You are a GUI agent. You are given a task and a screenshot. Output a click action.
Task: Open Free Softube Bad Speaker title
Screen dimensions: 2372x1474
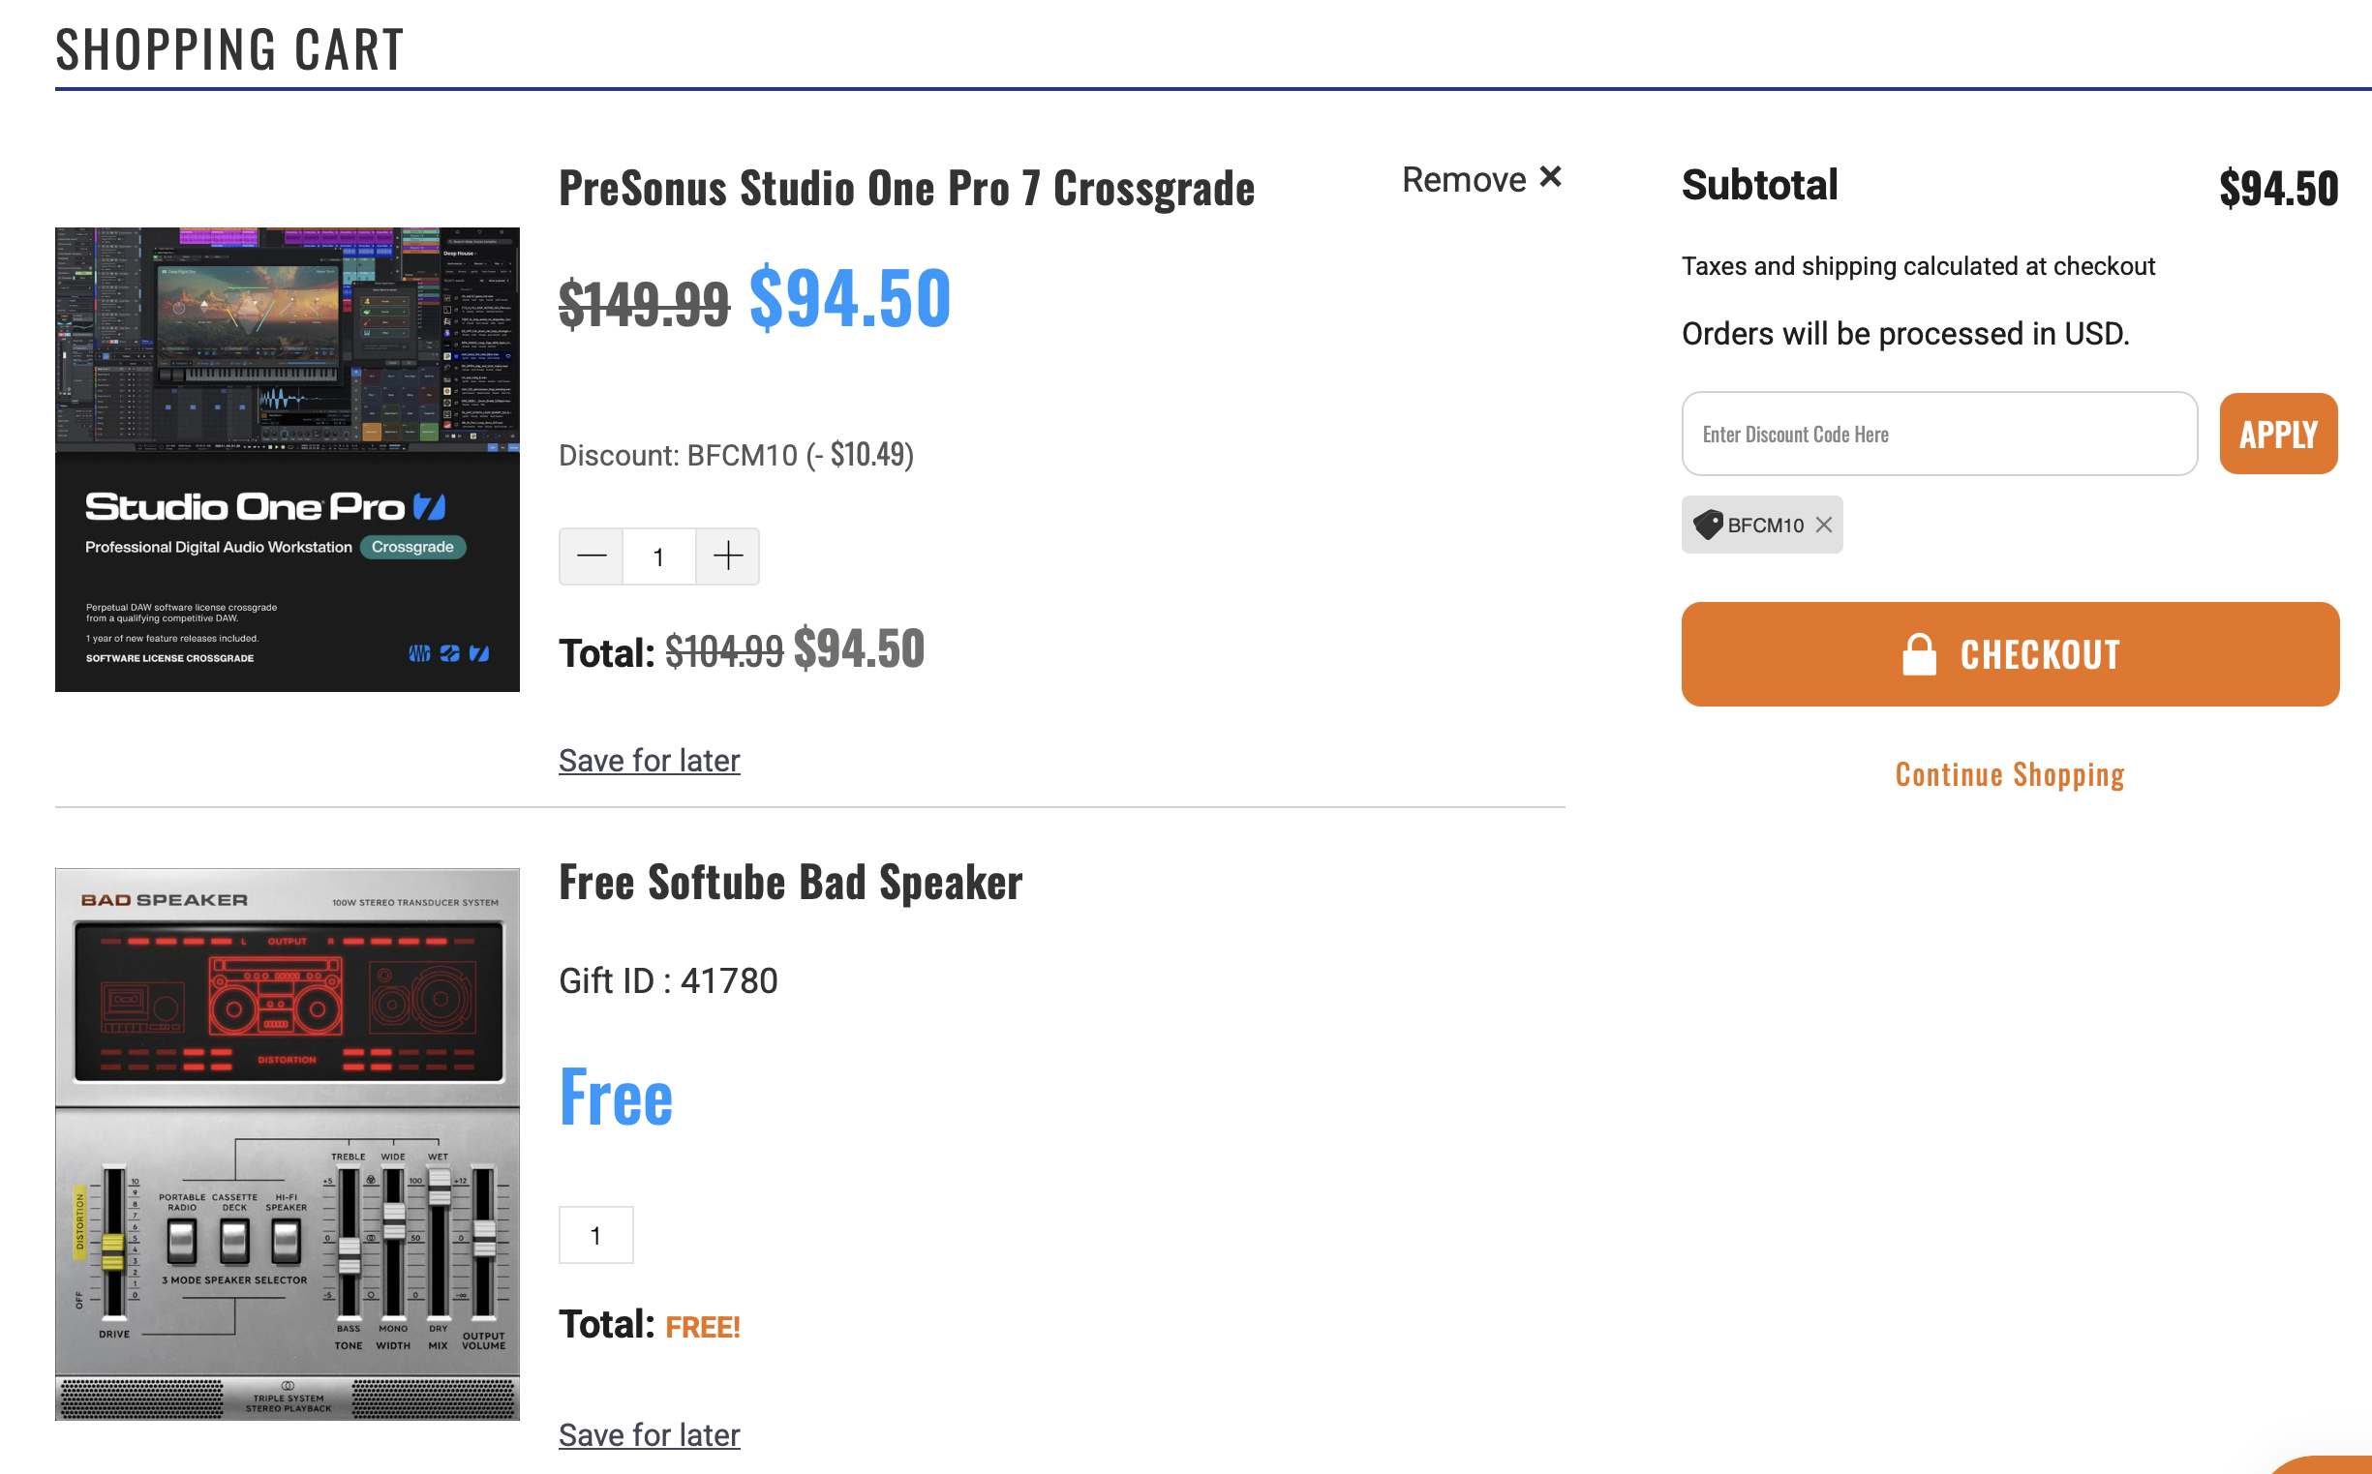coord(791,883)
